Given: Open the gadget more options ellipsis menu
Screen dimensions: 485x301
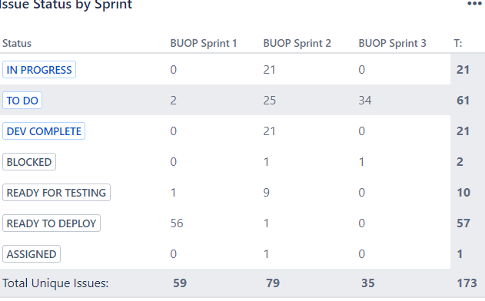Looking at the screenshot, I should click(474, 4).
